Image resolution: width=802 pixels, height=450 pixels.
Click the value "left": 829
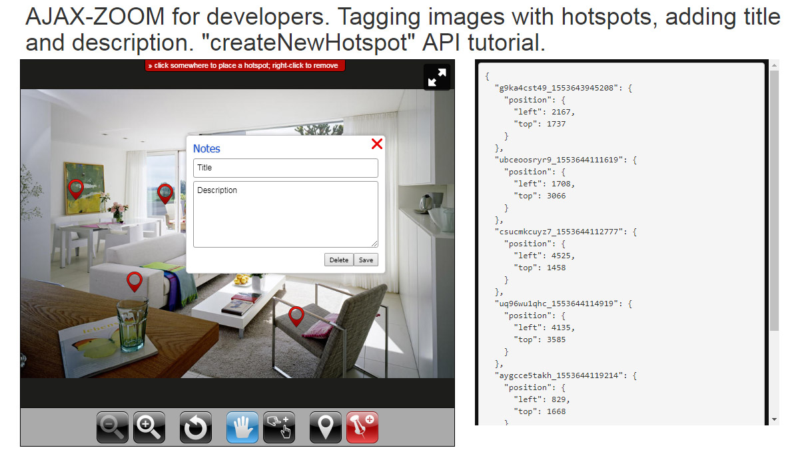542,399
